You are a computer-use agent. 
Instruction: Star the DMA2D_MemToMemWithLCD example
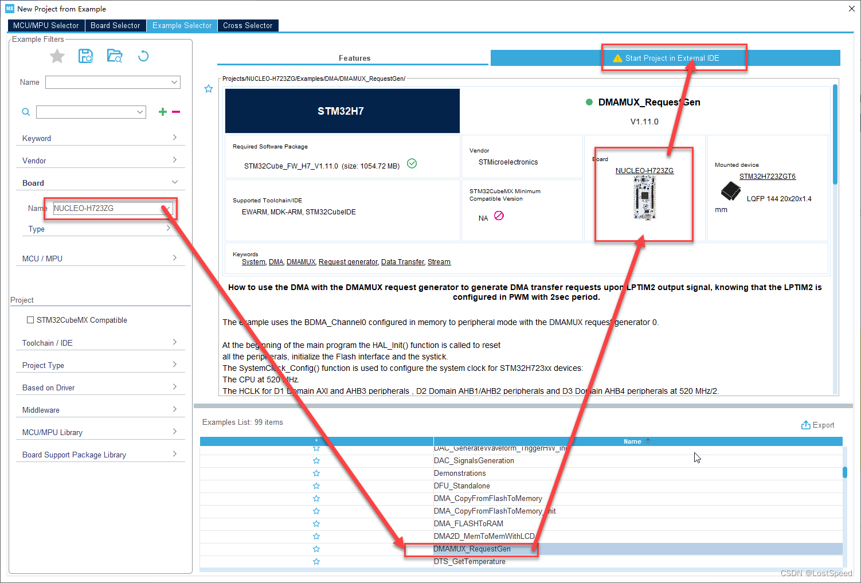(316, 536)
